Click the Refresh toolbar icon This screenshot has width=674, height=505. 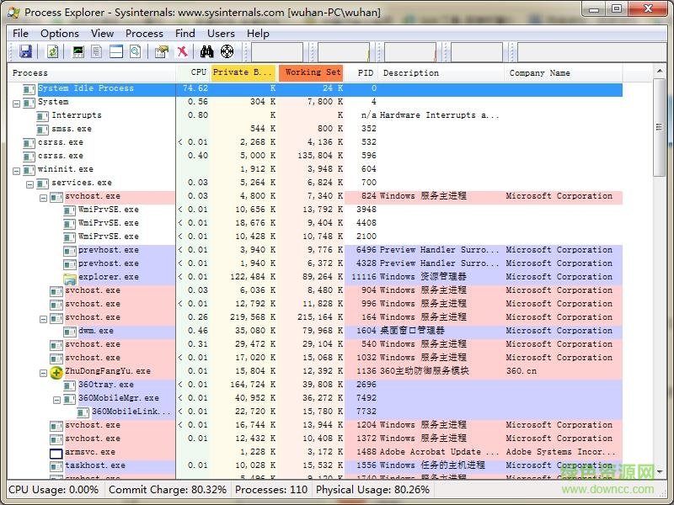point(52,50)
